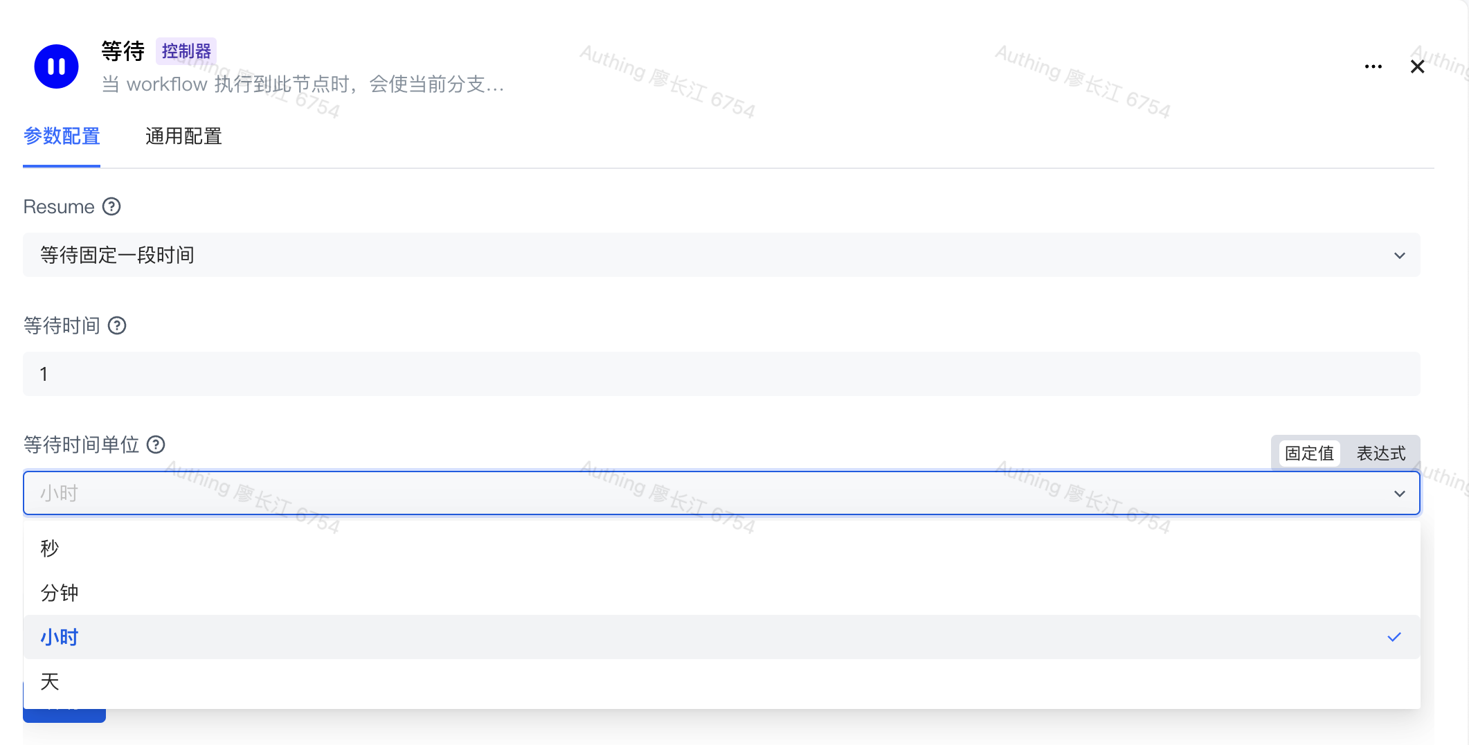Close the wait node panel
This screenshot has width=1469, height=745.
coord(1417,66)
